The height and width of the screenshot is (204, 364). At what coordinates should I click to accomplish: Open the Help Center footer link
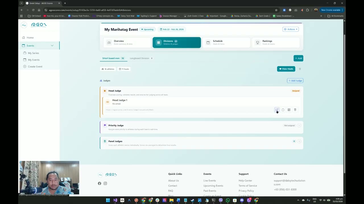(245, 180)
